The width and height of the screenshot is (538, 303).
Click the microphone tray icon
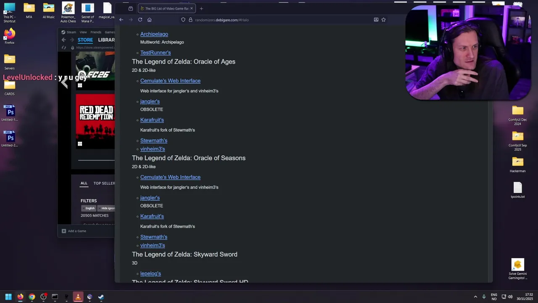484,297
